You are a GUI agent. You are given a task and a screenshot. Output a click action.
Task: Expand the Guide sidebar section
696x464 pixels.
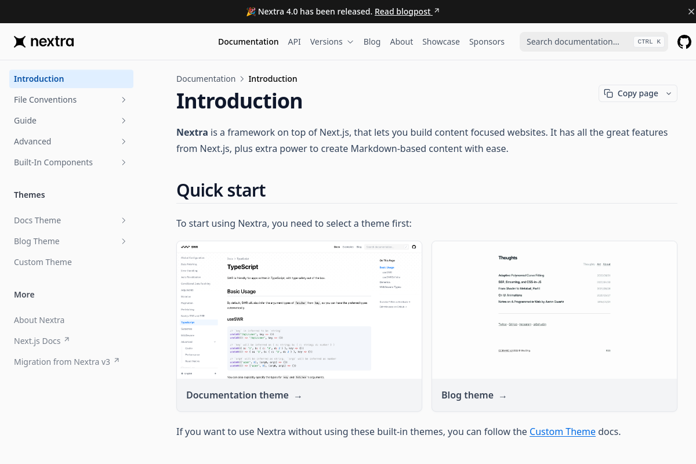(x=71, y=121)
